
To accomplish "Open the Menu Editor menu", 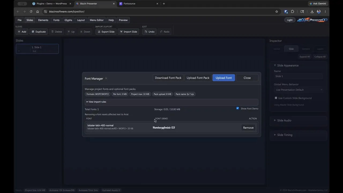I will [96, 20].
